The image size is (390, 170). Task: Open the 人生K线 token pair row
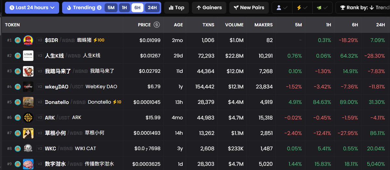tap(54, 56)
